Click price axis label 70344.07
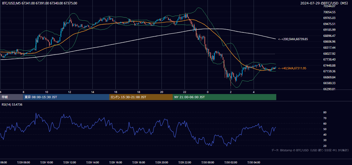Image resolution: width=352 pixels, height=165 pixels. click(329, 6)
